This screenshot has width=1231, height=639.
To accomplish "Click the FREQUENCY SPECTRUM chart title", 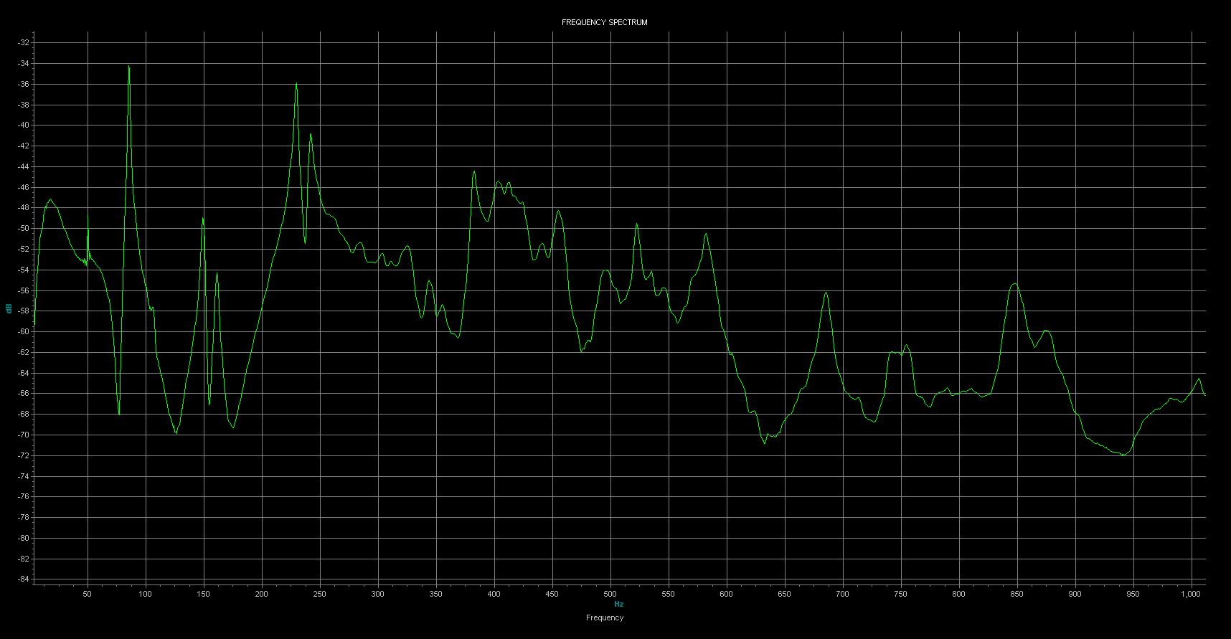I will [x=604, y=22].
